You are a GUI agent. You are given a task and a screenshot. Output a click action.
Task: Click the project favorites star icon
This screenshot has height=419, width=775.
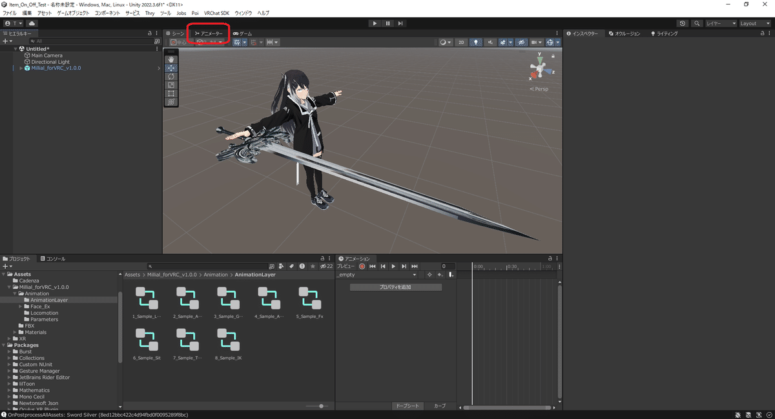313,266
